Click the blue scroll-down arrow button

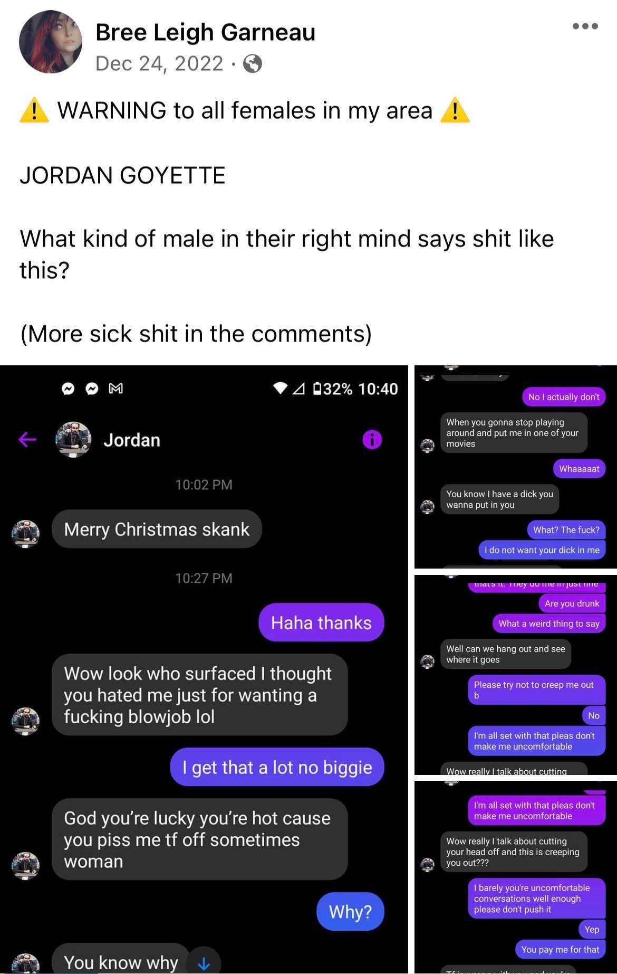(x=204, y=964)
